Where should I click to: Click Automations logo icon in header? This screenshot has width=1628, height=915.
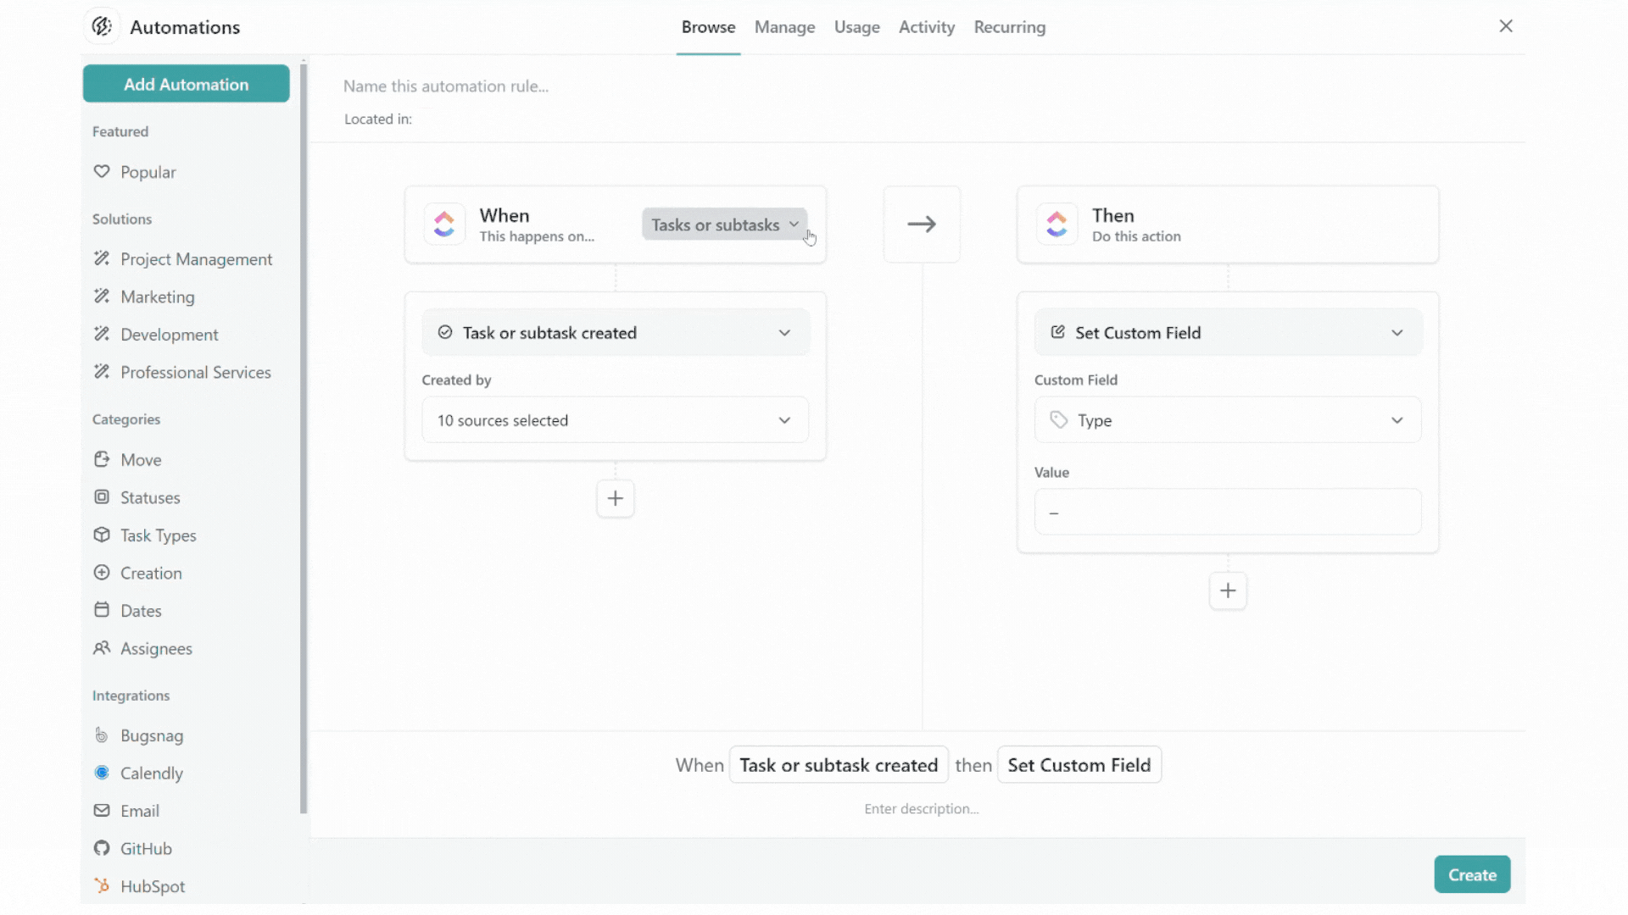pos(102,26)
